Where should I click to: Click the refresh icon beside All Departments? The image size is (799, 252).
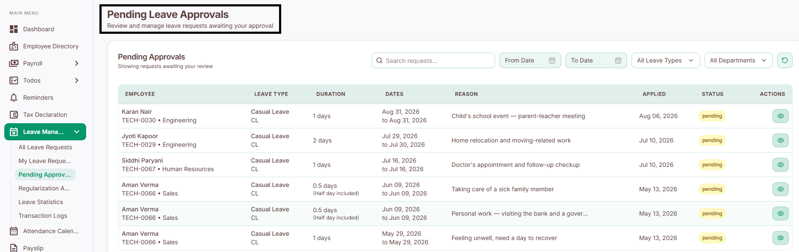(785, 60)
